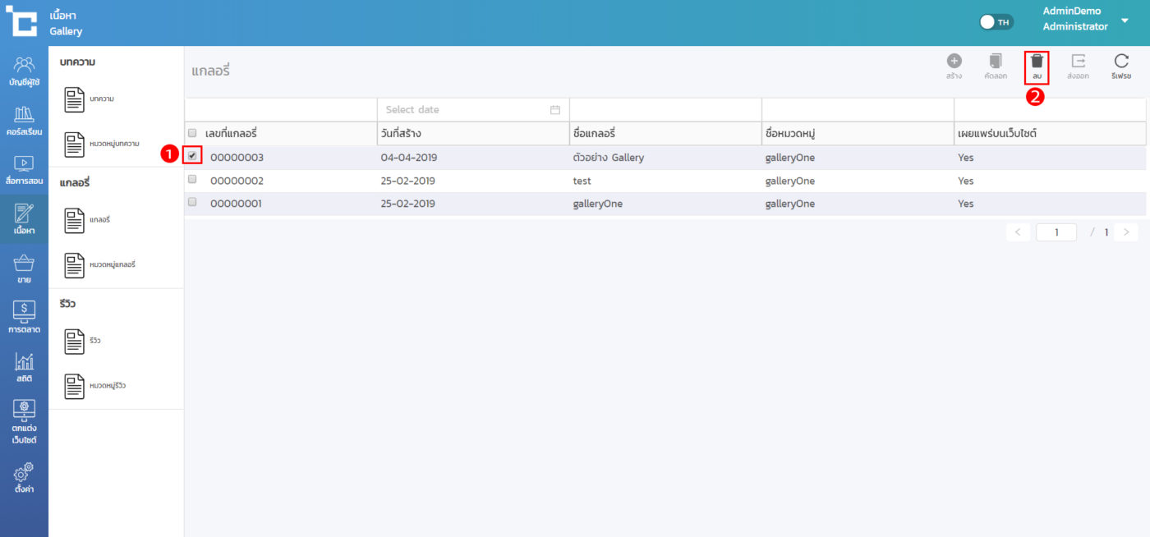The width and height of the screenshot is (1150, 537).
Task: Expand the AdminDemo account dropdown arrow
Action: click(1125, 21)
